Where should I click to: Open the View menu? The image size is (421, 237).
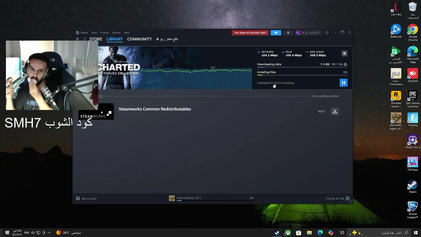pos(94,33)
